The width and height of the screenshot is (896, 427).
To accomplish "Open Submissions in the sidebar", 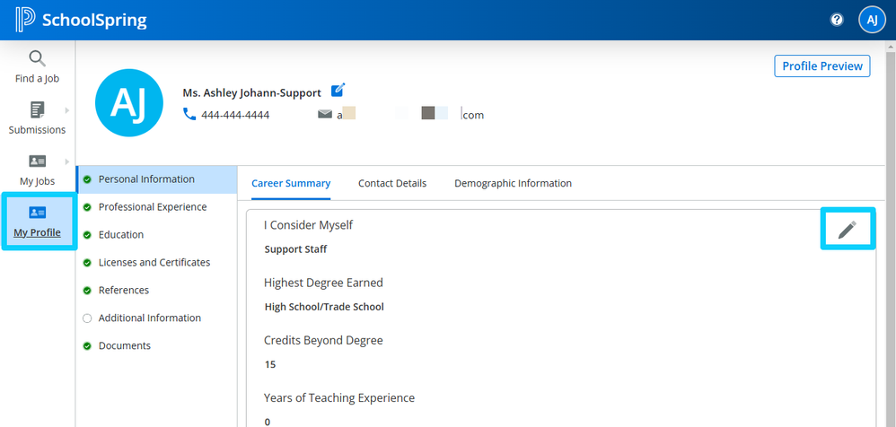I will pos(37,118).
